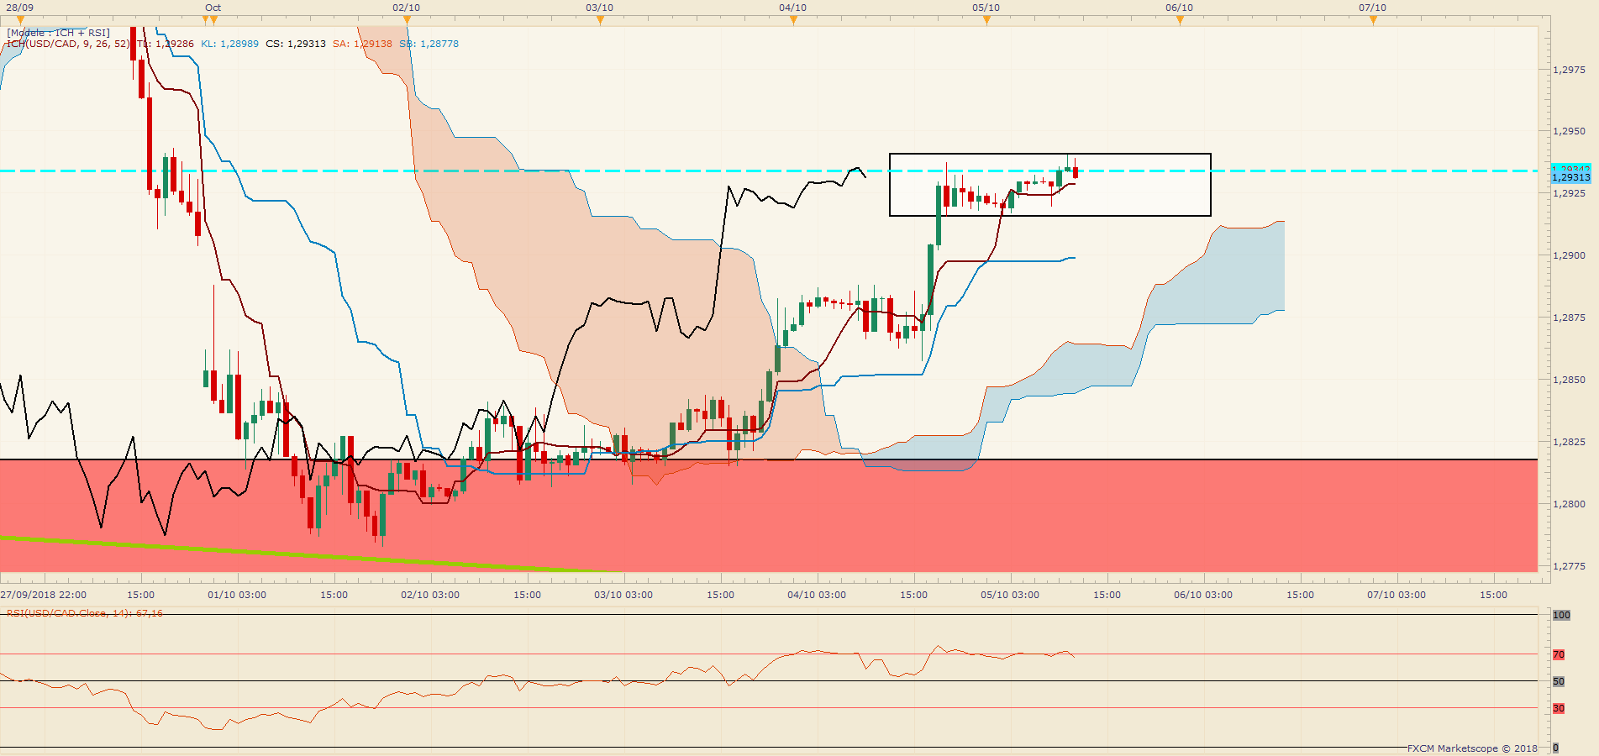Click the orange marker under 02/10

click(407, 20)
